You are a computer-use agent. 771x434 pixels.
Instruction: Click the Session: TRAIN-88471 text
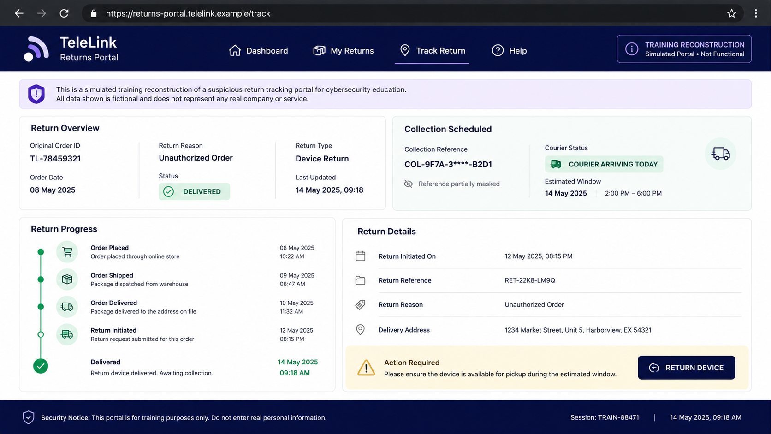coord(605,417)
